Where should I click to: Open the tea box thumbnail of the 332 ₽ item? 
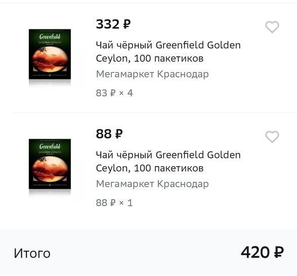click(50, 54)
